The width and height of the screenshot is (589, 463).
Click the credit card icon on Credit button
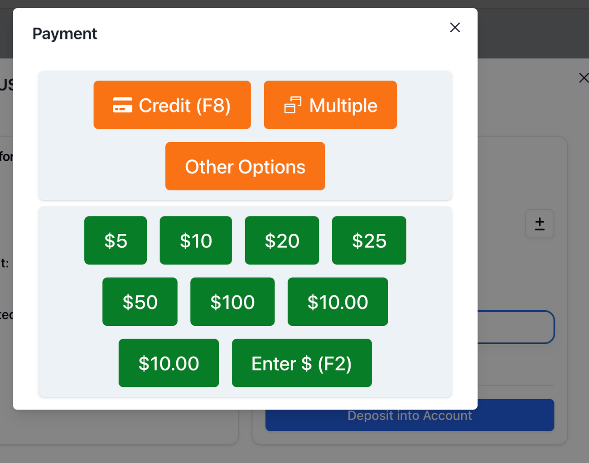(122, 105)
